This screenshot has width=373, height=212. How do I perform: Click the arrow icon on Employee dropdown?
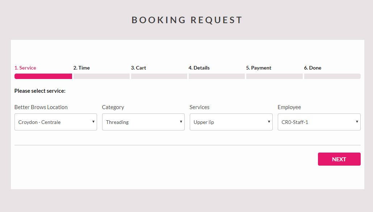tap(357, 122)
